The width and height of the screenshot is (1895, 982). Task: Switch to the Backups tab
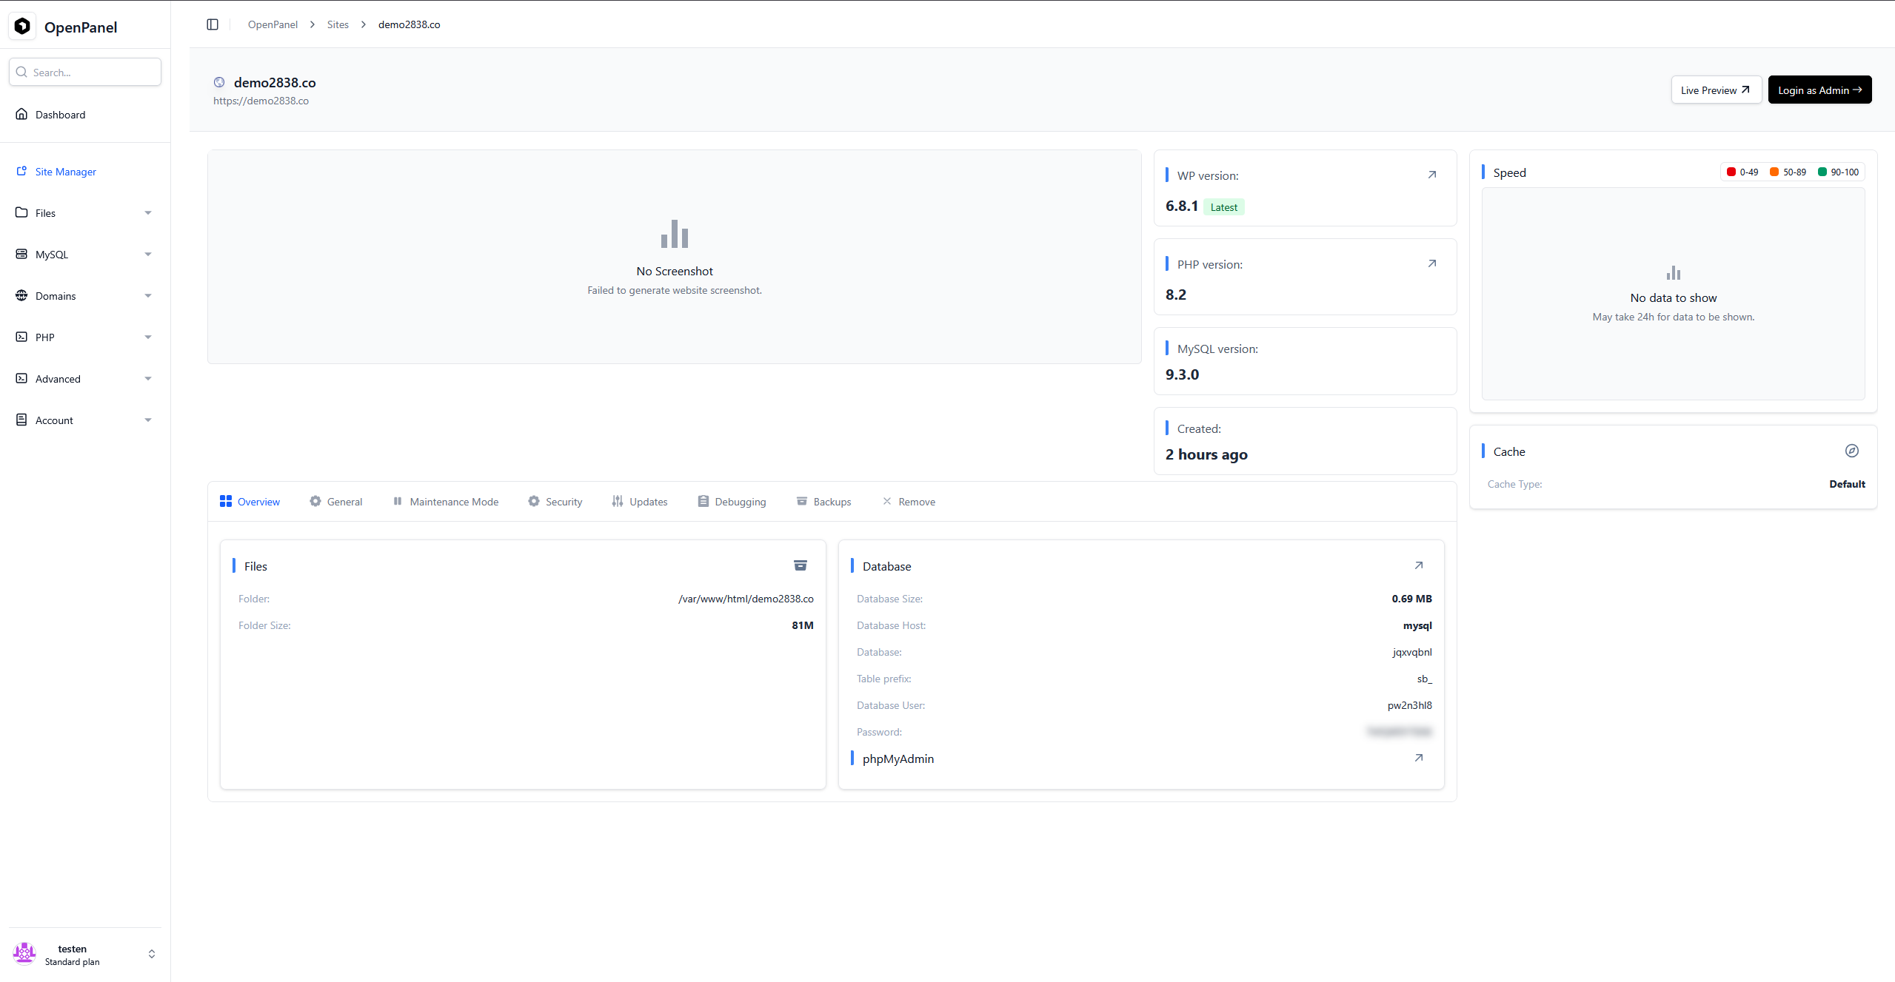(x=823, y=502)
